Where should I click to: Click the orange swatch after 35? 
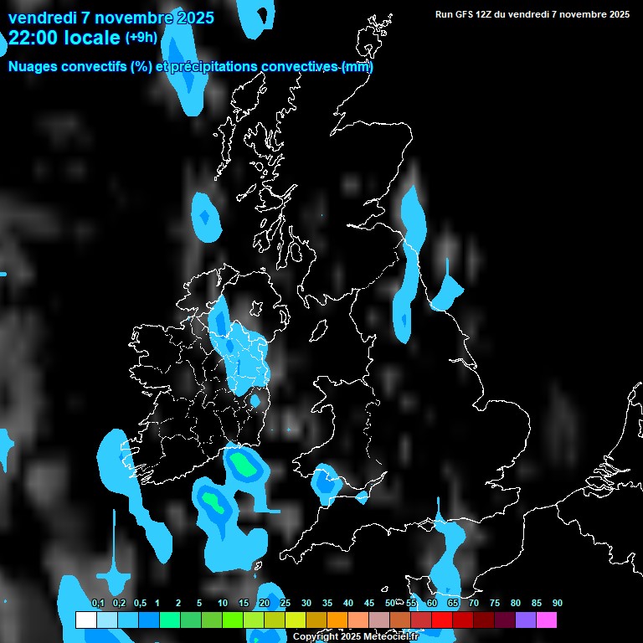click(337, 620)
